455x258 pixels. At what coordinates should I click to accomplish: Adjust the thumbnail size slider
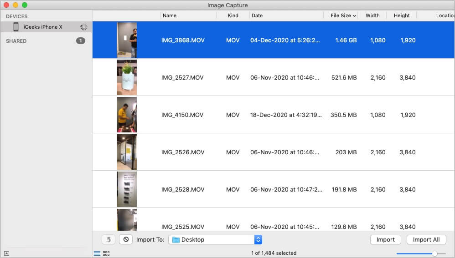434,253
